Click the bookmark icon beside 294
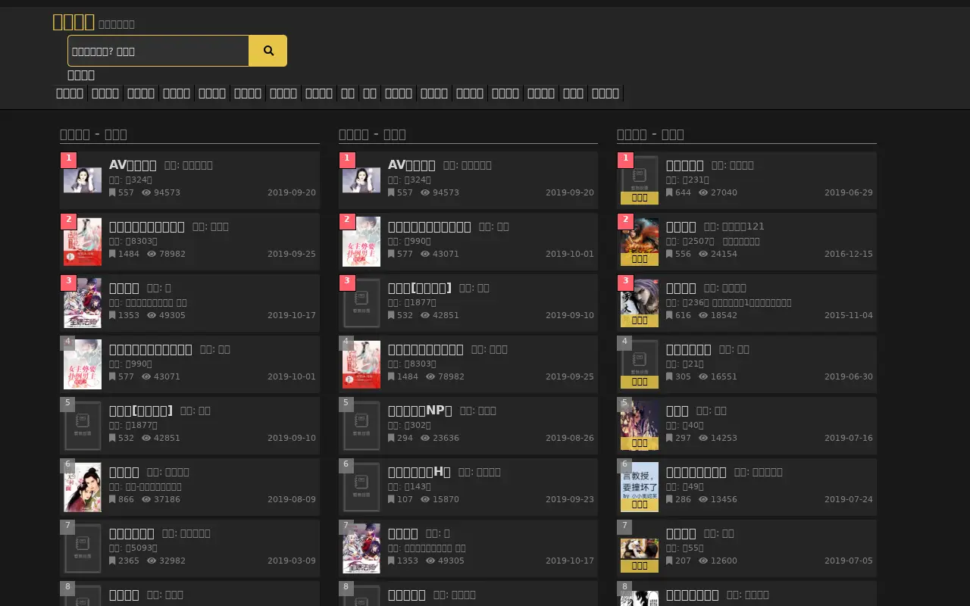The image size is (970, 606). [x=391, y=438]
